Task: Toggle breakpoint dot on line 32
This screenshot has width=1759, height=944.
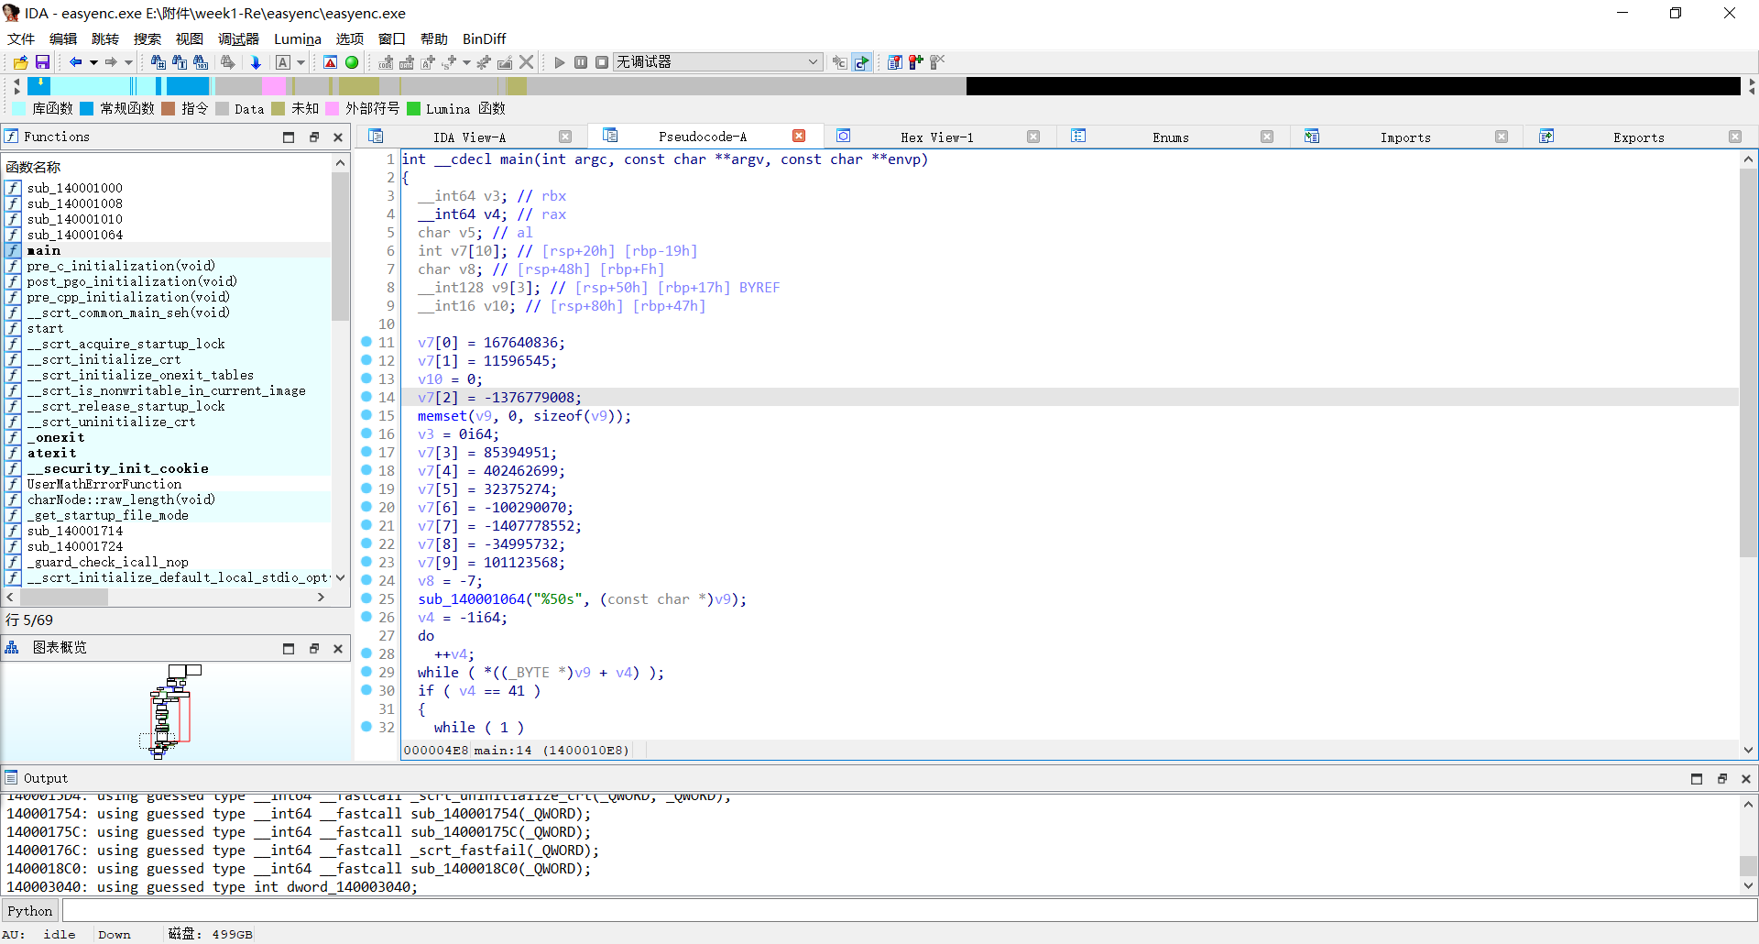Action: point(366,727)
